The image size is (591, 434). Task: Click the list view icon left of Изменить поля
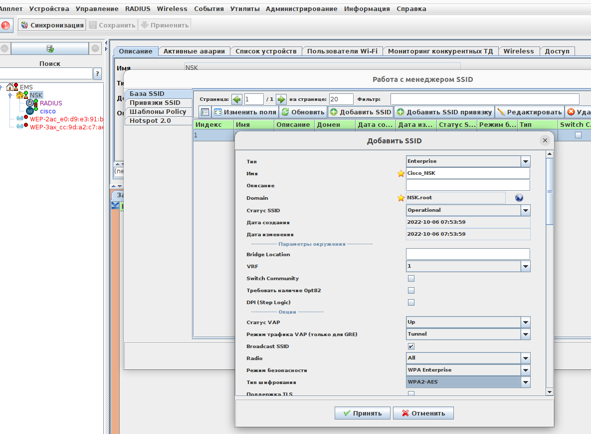[x=204, y=112]
